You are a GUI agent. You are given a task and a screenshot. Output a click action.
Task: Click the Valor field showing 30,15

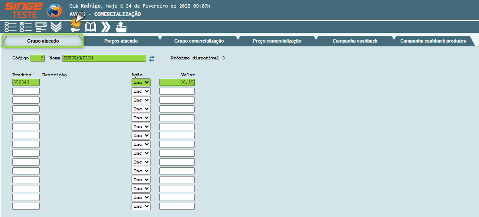point(177,83)
